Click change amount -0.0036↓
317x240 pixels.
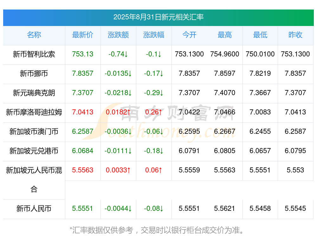point(118,132)
